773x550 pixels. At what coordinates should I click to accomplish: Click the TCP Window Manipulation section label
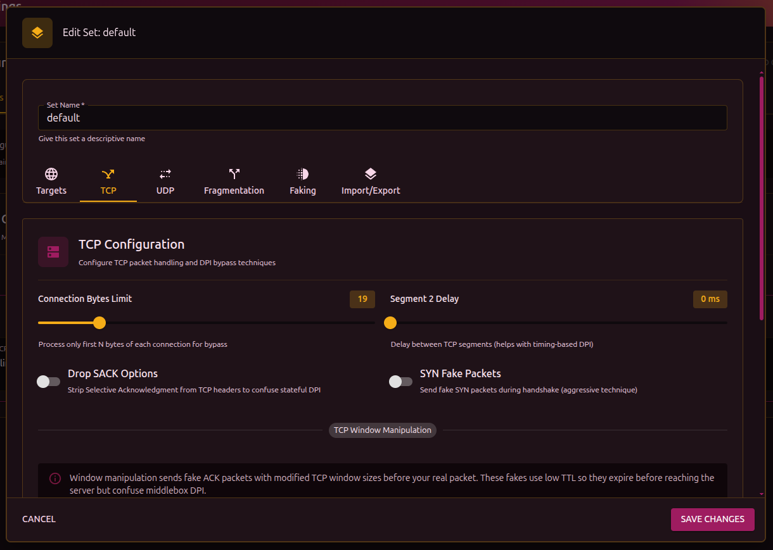click(383, 430)
